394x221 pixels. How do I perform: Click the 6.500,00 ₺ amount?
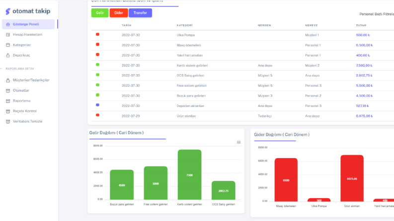pos(364,45)
